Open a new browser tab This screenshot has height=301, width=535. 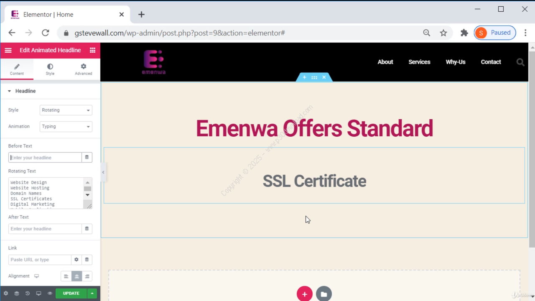pos(141,15)
